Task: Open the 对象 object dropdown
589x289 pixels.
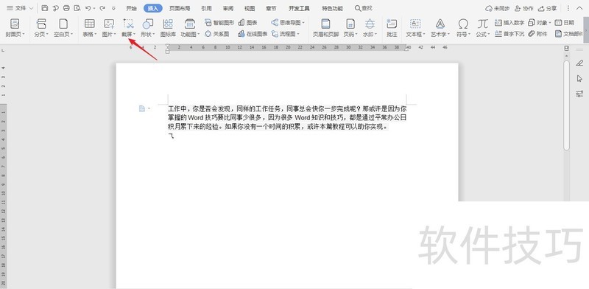Action: coord(540,23)
